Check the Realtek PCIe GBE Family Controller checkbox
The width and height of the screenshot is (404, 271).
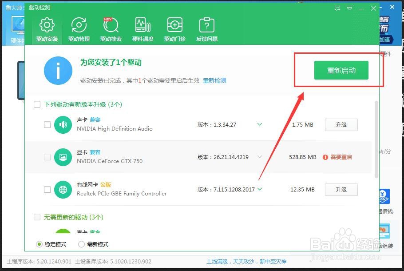[x=47, y=190]
